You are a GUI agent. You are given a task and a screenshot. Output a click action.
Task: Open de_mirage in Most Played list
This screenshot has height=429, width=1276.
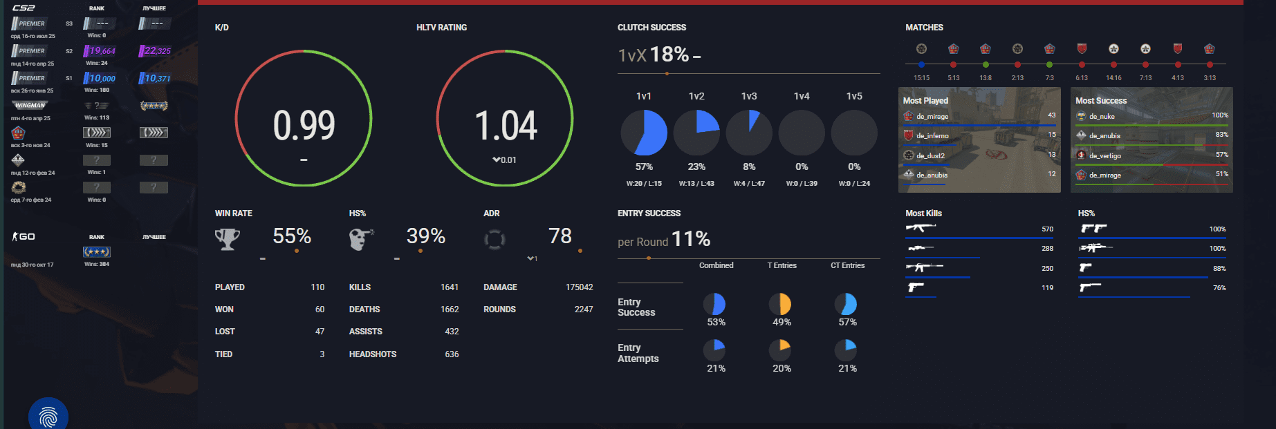click(932, 117)
